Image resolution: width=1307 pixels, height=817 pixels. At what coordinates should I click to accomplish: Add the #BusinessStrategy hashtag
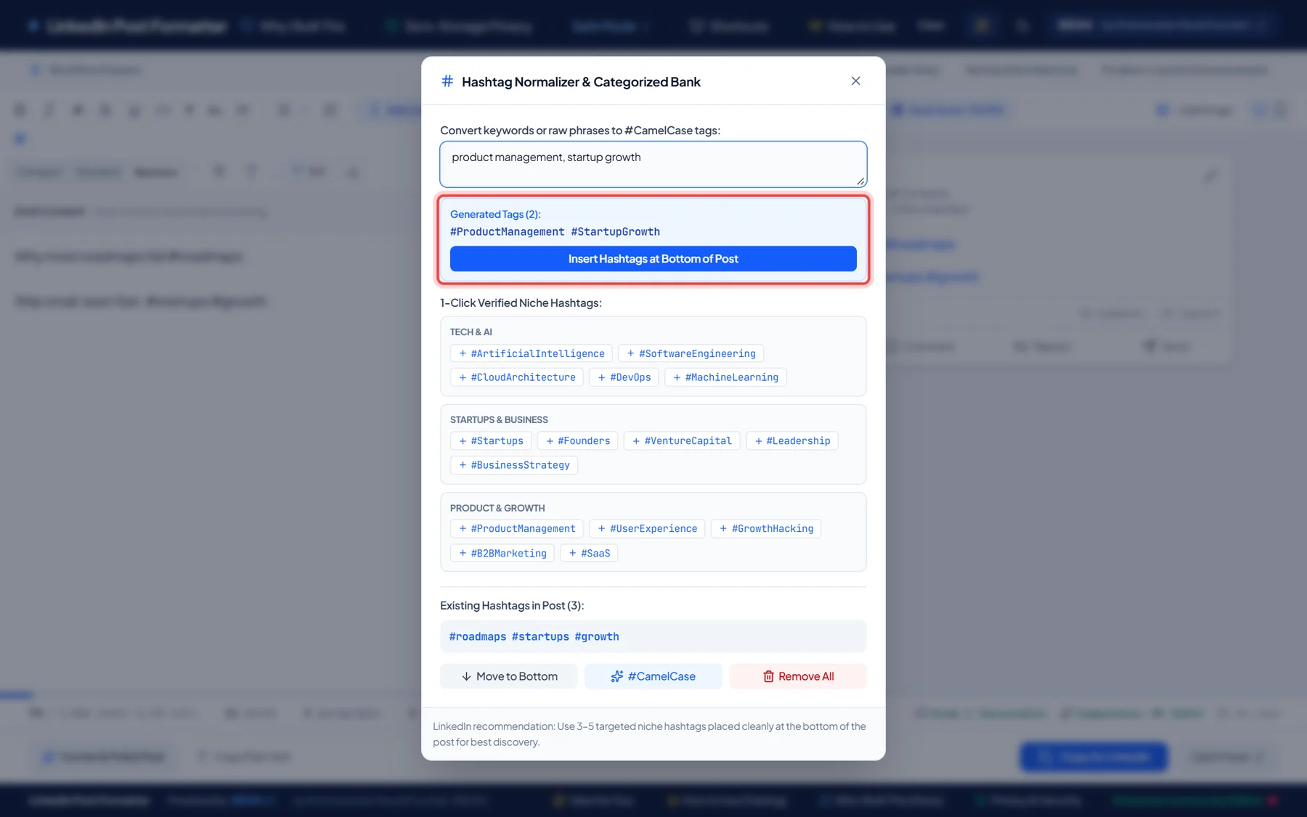click(x=514, y=465)
